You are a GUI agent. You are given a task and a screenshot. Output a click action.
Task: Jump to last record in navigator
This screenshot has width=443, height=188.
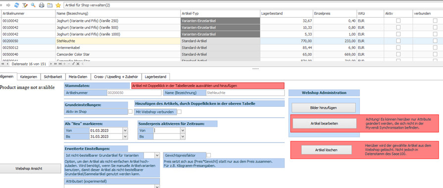[60, 64]
